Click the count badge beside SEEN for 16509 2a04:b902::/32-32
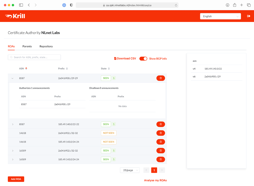Viewport: 254px width, 186px height. pos(114,151)
